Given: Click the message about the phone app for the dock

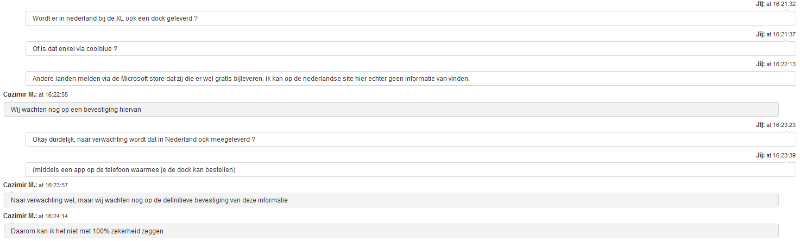Looking at the screenshot, I should (x=134, y=170).
